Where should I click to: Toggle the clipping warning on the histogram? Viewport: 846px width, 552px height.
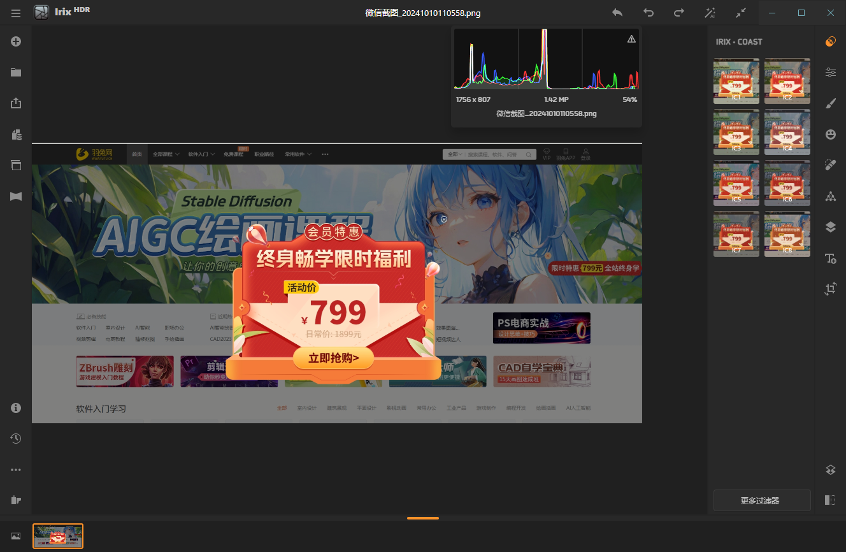coord(631,38)
